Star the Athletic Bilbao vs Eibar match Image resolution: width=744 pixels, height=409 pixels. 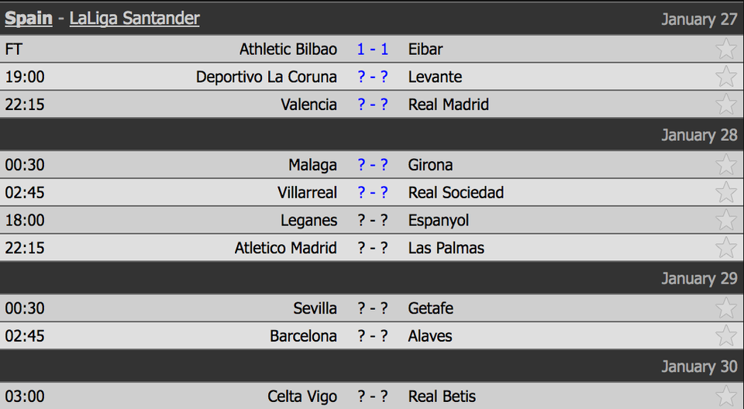point(726,49)
